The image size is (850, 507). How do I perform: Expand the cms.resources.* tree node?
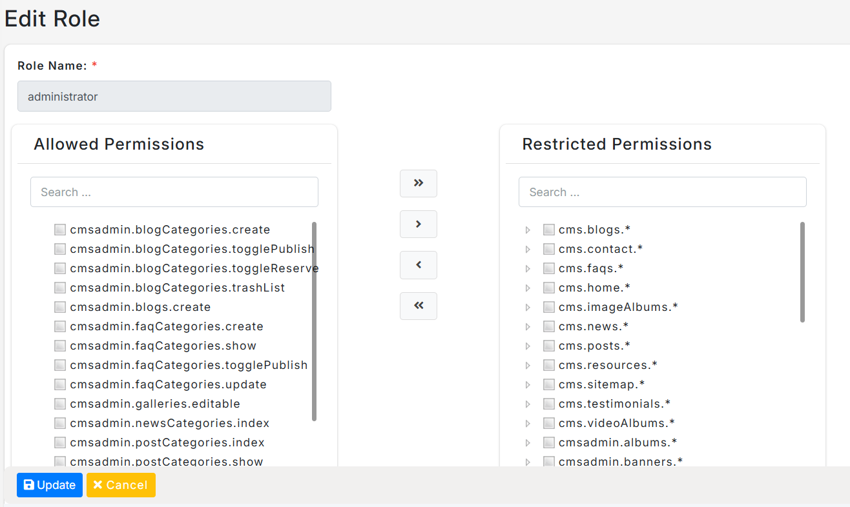pos(528,365)
